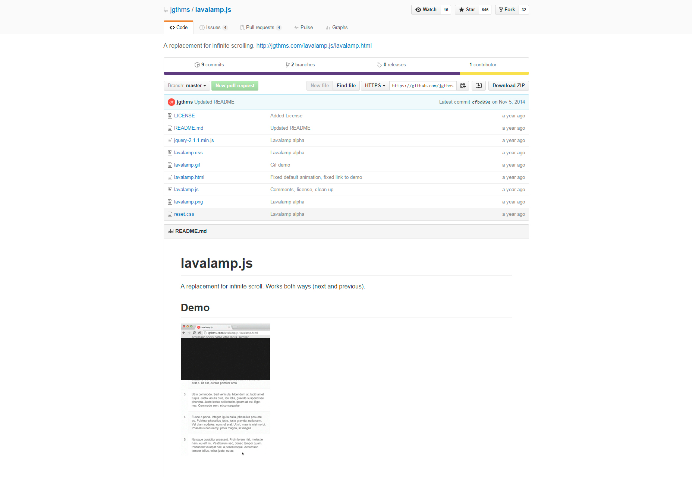Click the repository book icon beside jgthms
Screen dimensions: 692x477
click(166, 10)
